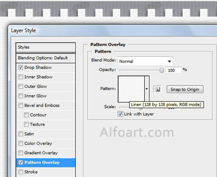This screenshot has height=177, width=217.
Task: Click the Linen pattern preview swatch
Action: pos(131,89)
